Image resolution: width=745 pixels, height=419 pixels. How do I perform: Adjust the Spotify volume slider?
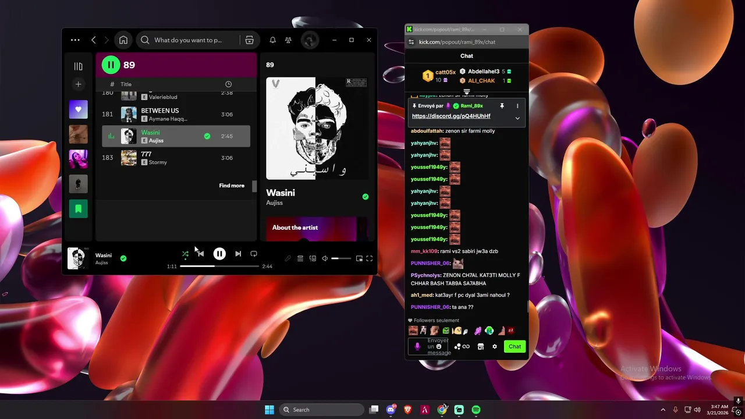pos(341,258)
